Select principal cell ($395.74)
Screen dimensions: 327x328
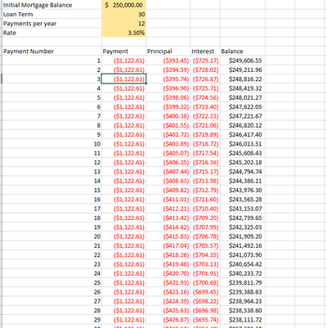point(168,79)
